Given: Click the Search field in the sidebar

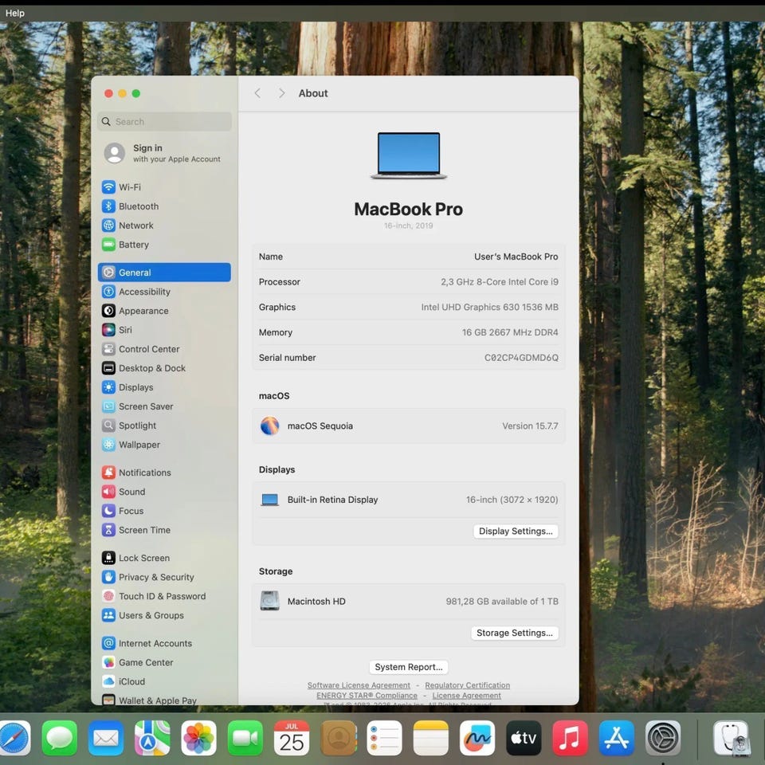Looking at the screenshot, I should (164, 121).
